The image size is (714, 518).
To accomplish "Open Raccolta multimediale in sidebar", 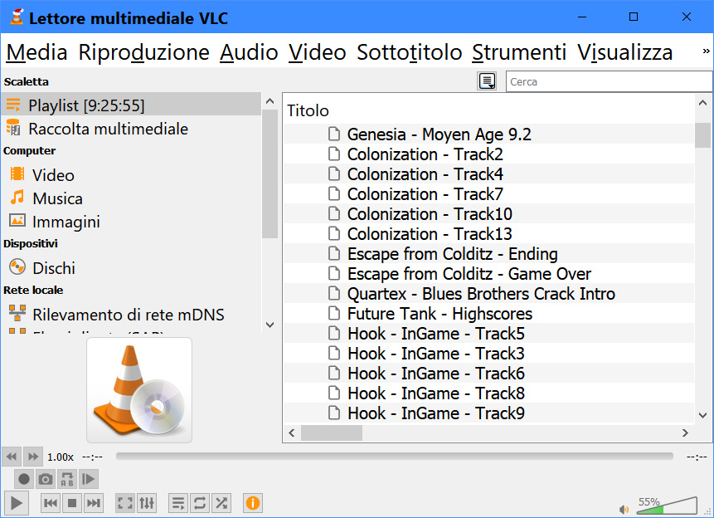I will point(131,129).
